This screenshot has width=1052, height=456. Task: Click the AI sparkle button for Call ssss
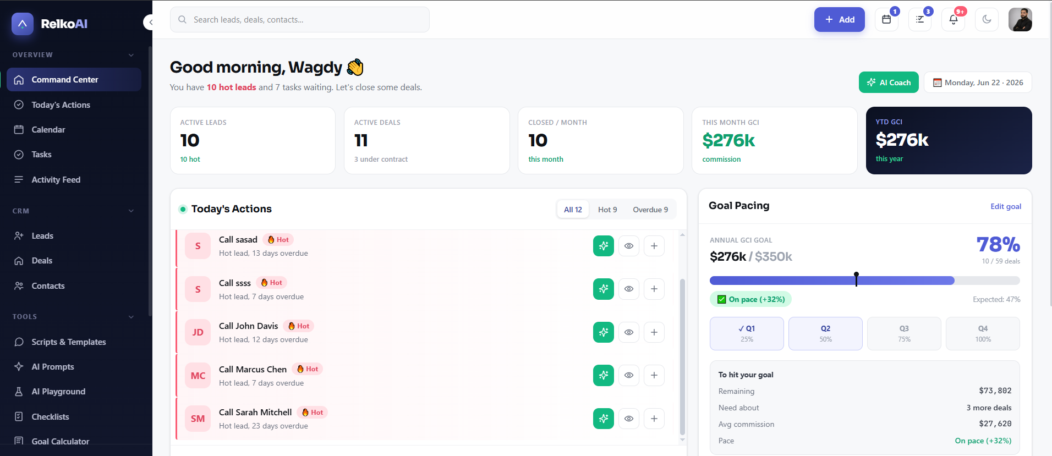coord(604,289)
